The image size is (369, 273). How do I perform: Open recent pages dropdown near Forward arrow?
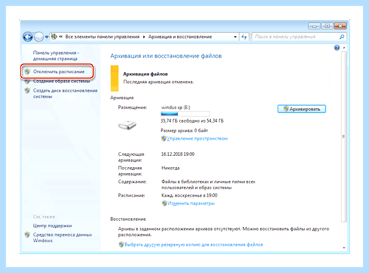coord(46,37)
